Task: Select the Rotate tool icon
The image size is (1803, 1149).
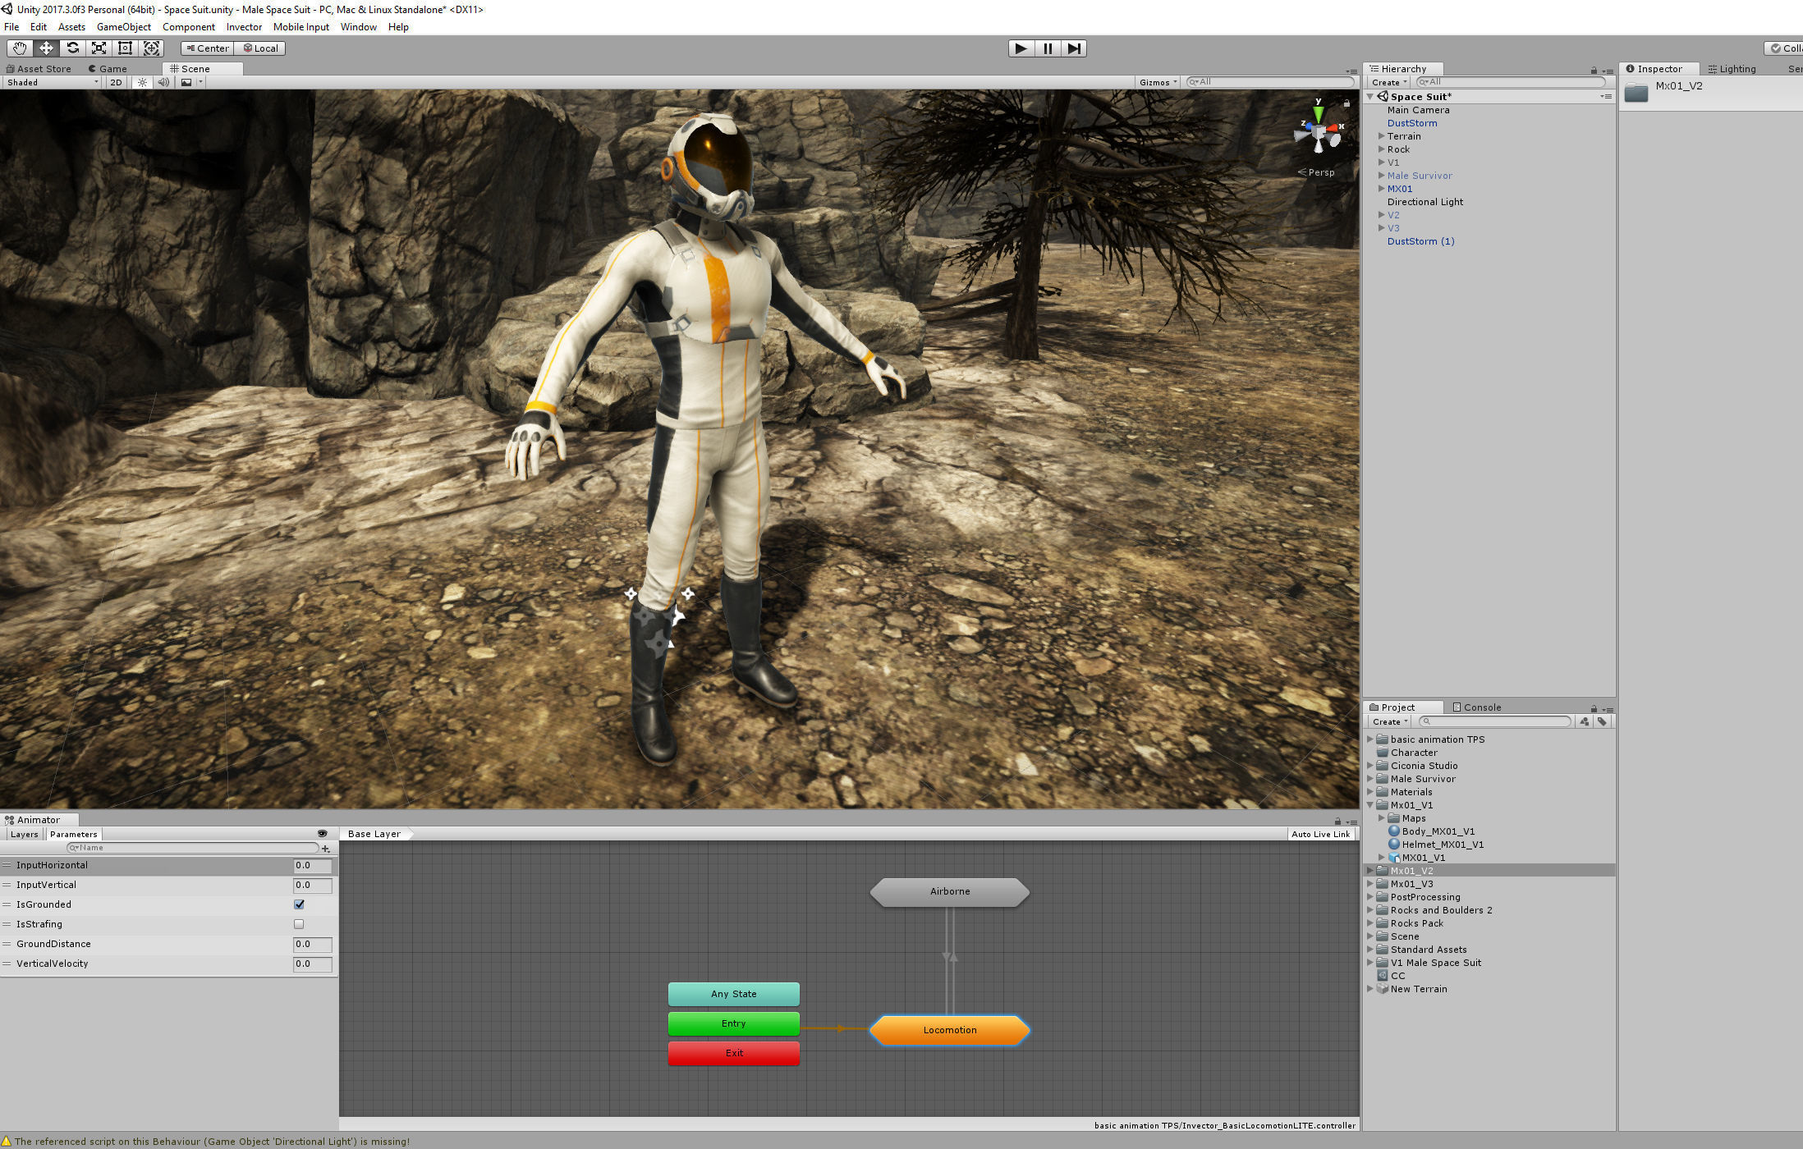Action: point(72,48)
